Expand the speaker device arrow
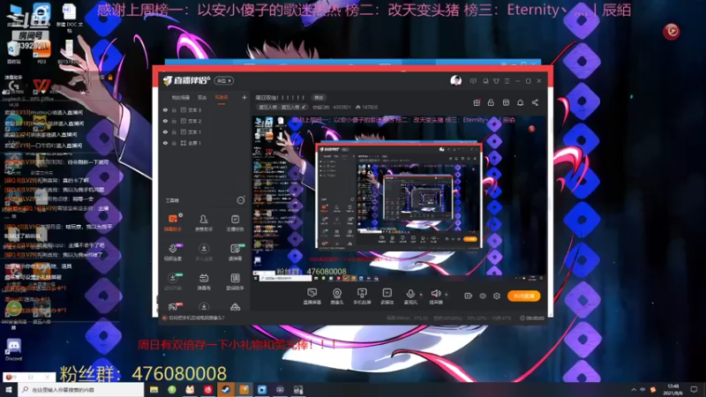The height and width of the screenshot is (397, 706). (x=447, y=295)
